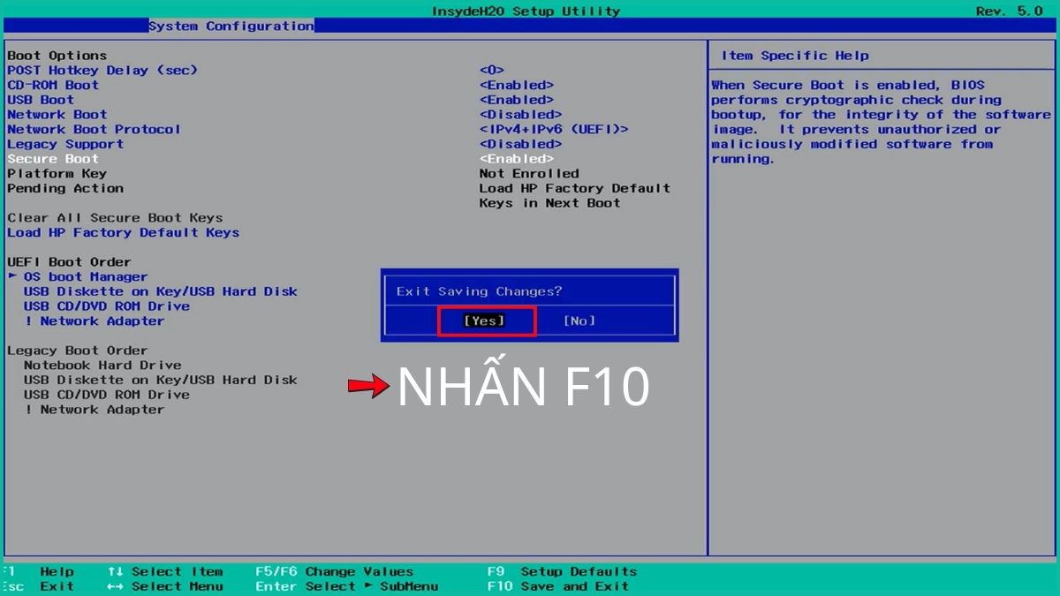Select the USB Boot setting label
This screenshot has width=1060, height=596.
point(41,100)
